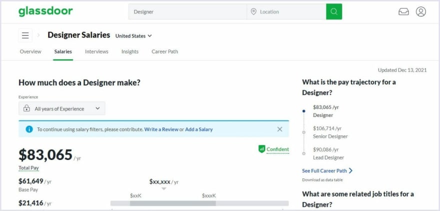Click the green Confident badge icon
This screenshot has width=440, height=211.
[261, 149]
